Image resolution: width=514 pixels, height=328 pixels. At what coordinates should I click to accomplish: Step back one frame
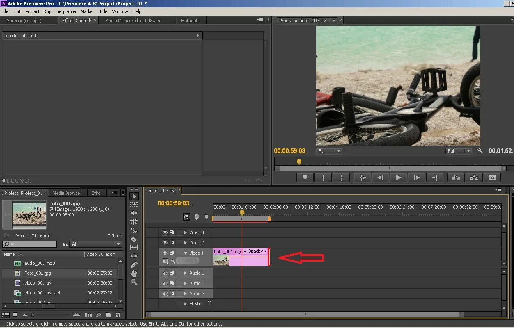(x=381, y=178)
